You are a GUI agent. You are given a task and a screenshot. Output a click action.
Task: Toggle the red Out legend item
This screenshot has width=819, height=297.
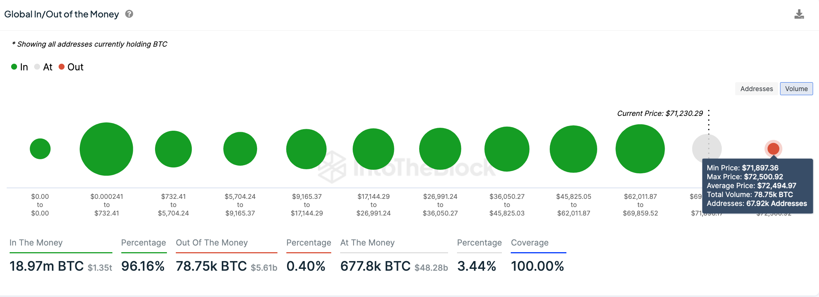71,67
